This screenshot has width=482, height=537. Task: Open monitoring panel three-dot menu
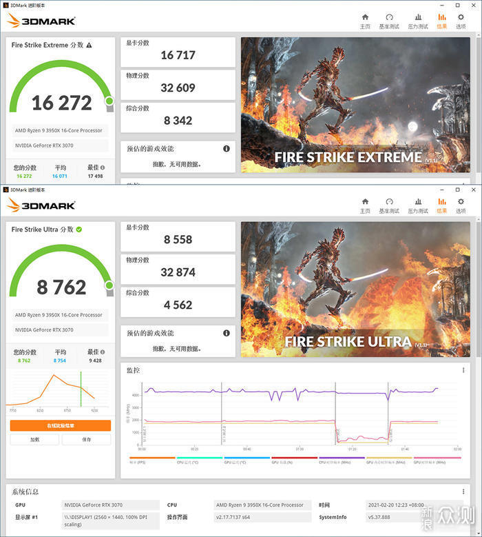463,370
